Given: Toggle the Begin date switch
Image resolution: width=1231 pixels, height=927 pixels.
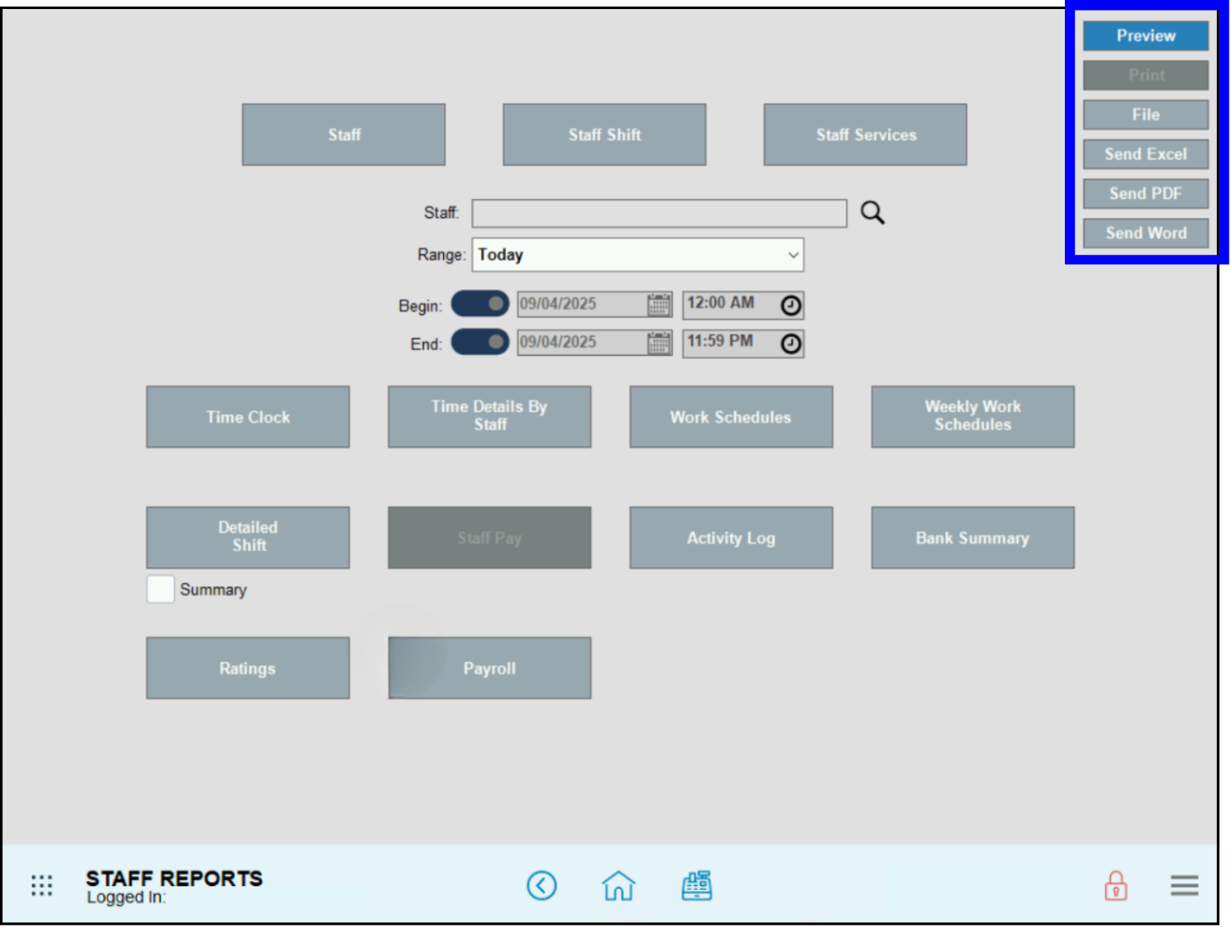Looking at the screenshot, I should coord(479,303).
